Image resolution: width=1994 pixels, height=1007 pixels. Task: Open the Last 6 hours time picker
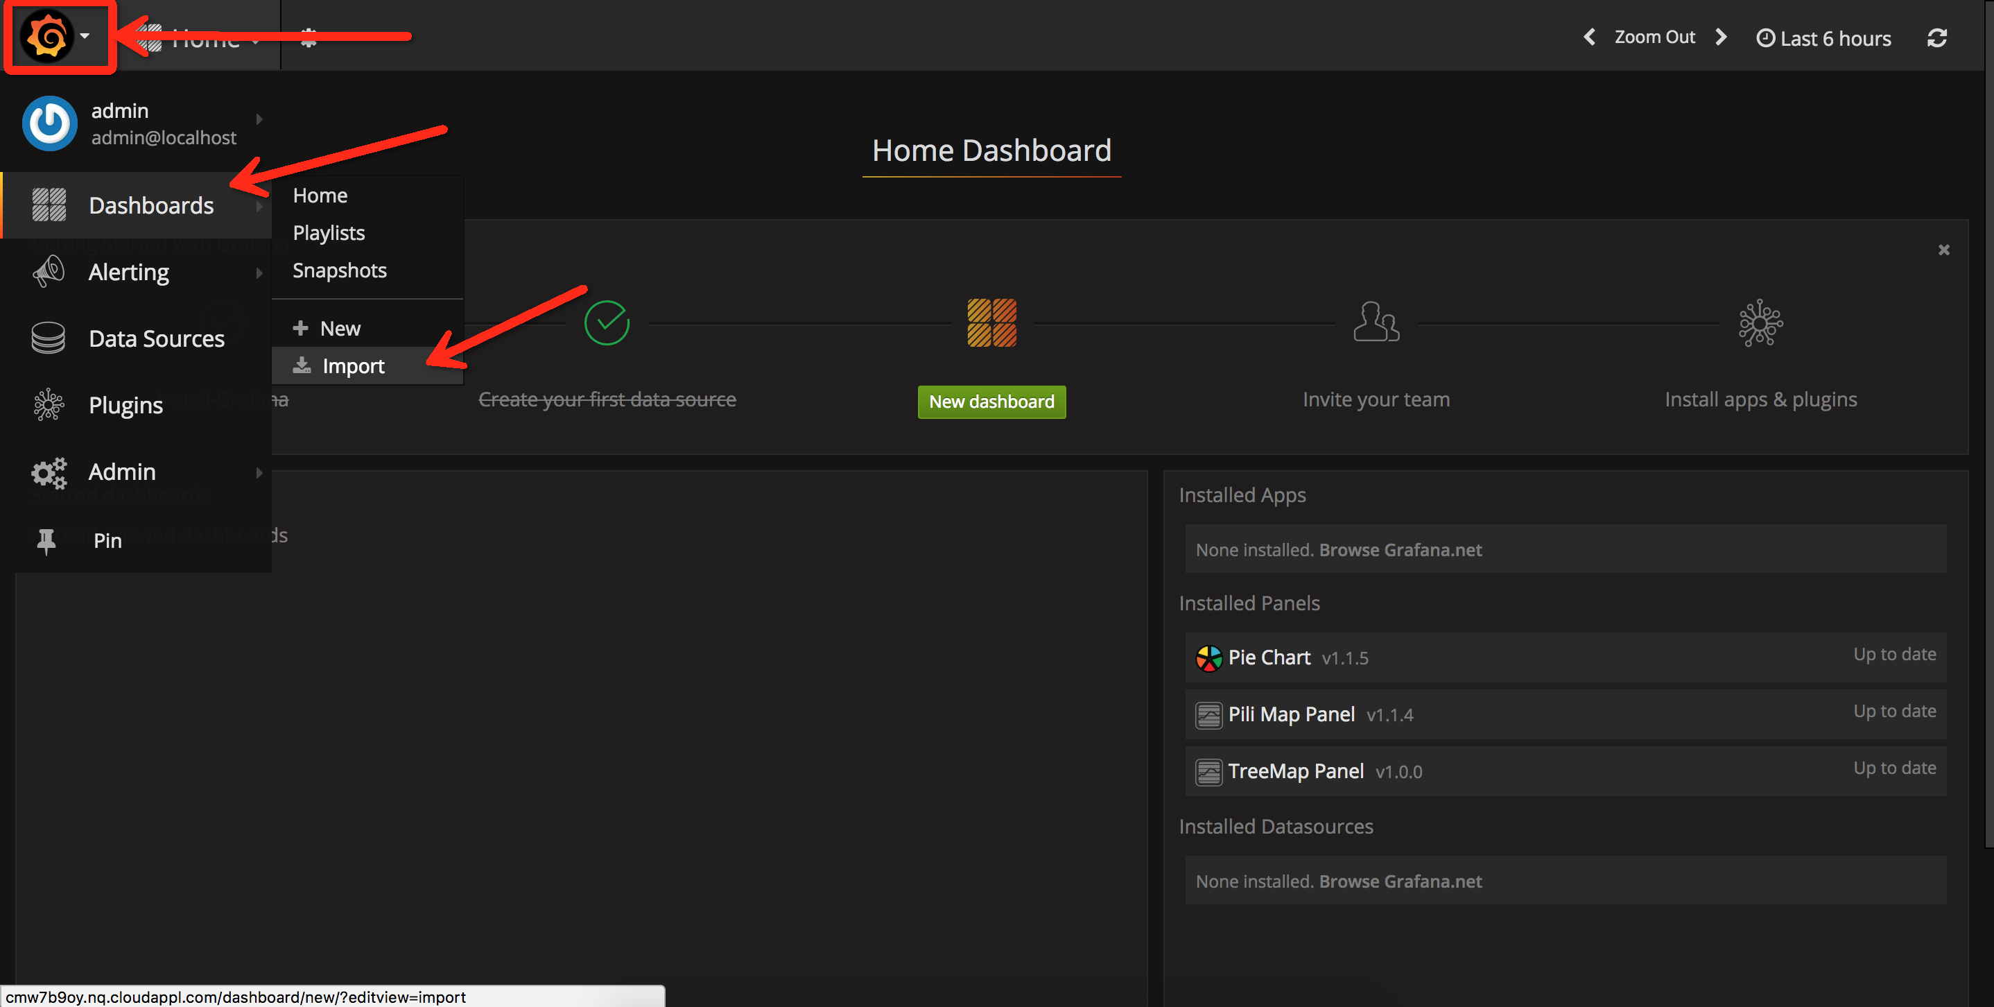coord(1823,38)
